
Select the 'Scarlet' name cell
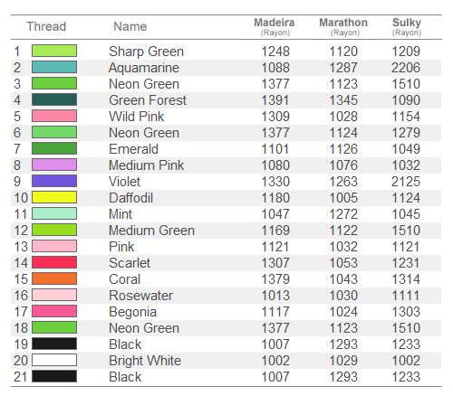tap(130, 263)
